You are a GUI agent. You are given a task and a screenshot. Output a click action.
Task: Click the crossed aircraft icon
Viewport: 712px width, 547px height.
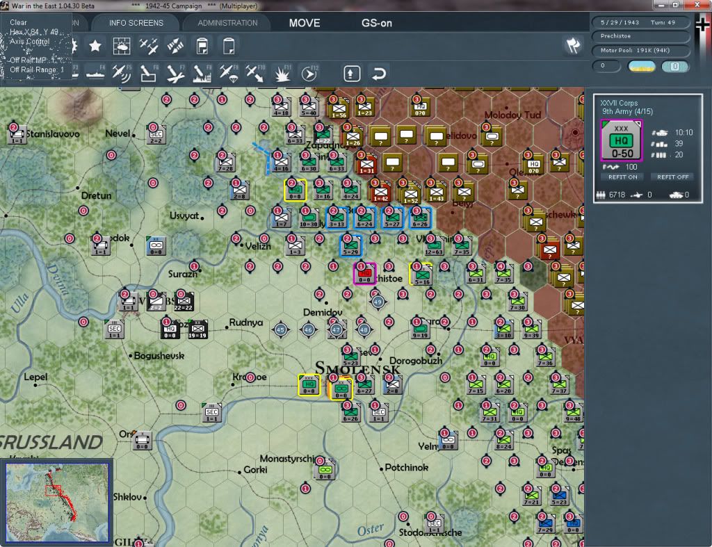point(149,46)
